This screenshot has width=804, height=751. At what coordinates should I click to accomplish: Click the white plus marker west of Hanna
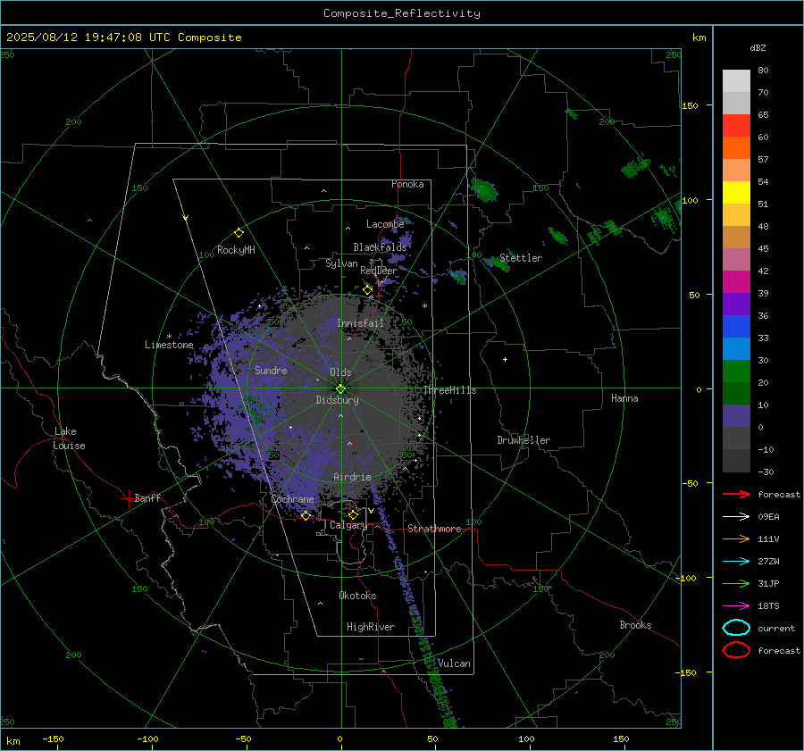coord(505,359)
